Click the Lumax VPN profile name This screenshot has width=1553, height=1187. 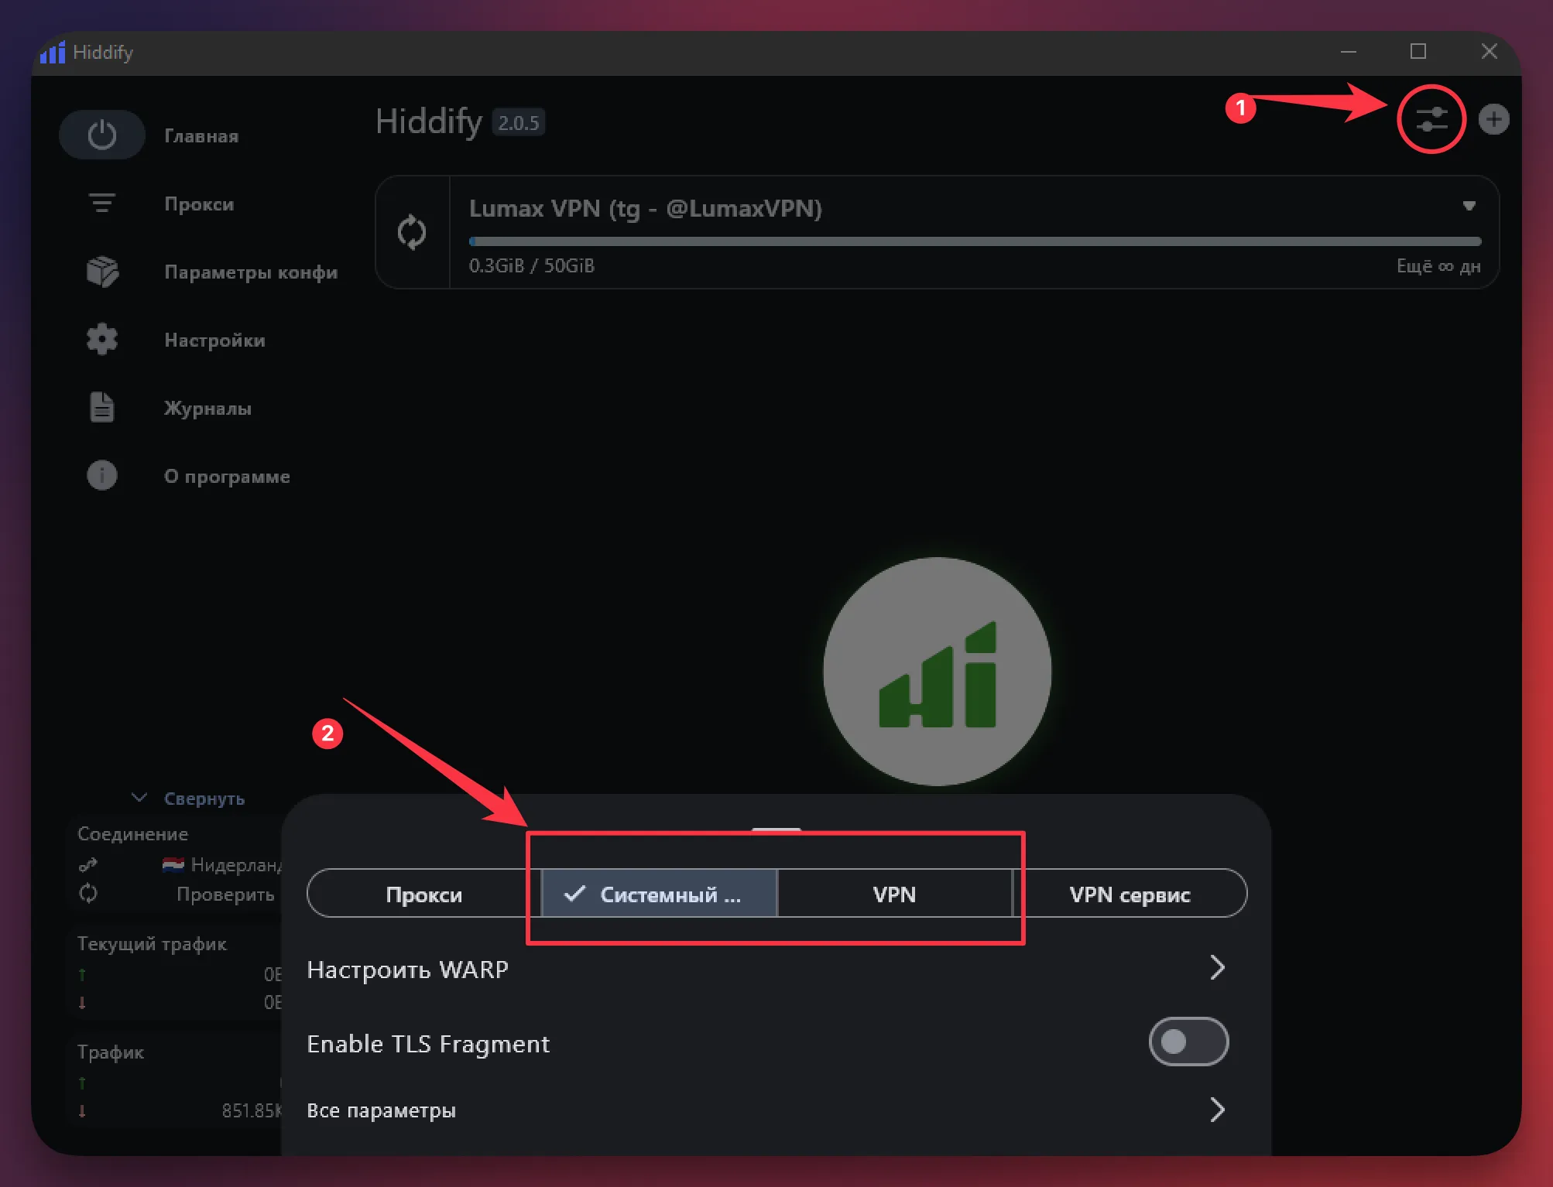(x=646, y=208)
